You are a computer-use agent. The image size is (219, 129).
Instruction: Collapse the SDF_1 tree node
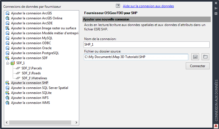point(7,63)
